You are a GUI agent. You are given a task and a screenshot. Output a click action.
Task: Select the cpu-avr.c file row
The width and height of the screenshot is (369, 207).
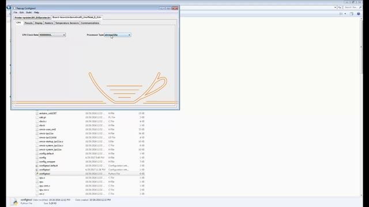[90, 190]
